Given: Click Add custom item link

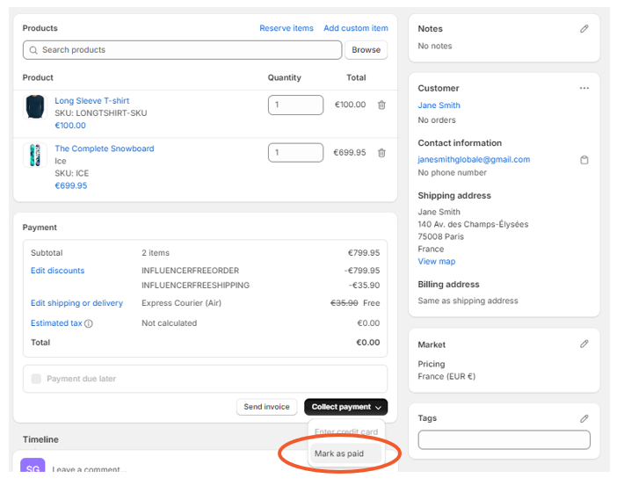Looking at the screenshot, I should click(x=355, y=29).
